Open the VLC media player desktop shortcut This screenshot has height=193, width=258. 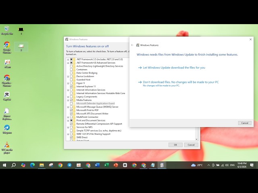coord(7,148)
